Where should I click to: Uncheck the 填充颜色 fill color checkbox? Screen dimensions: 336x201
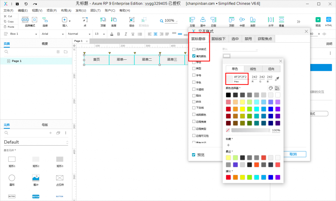[x=194, y=56]
